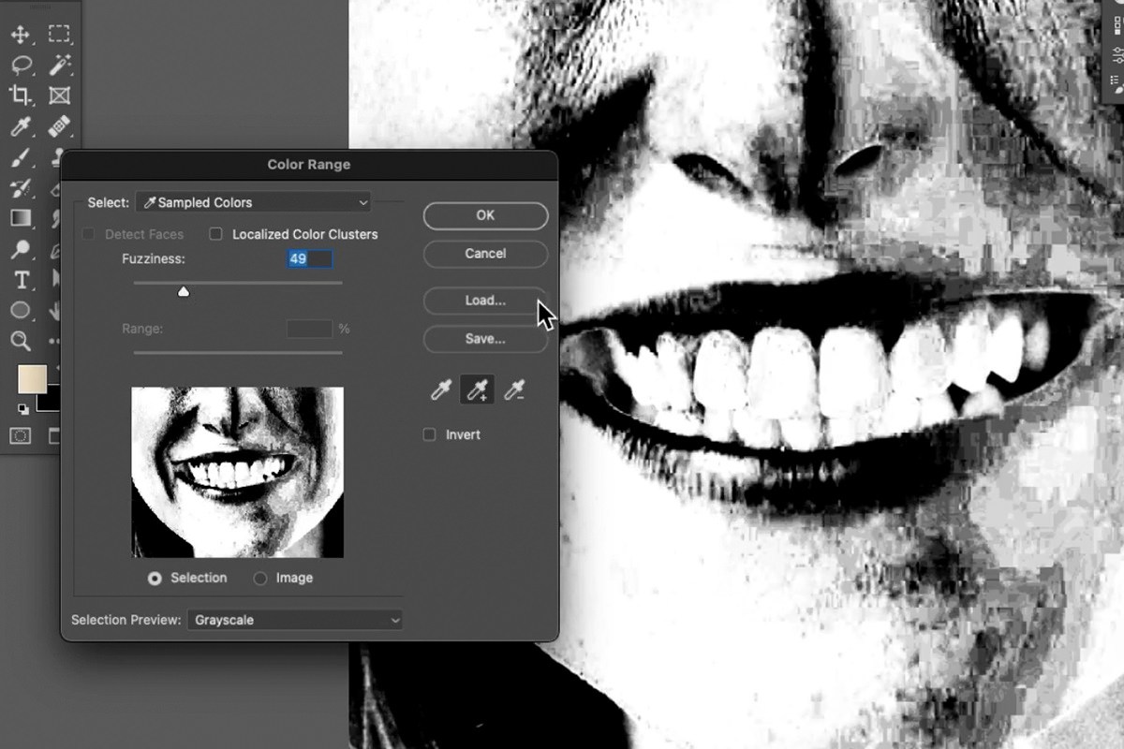Screen dimensions: 1124x749
Task: Select the Horizontal Type tool
Action: [21, 280]
